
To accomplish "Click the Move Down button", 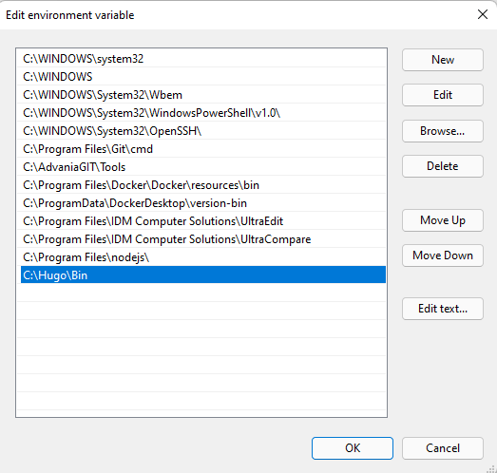I will coord(443,255).
